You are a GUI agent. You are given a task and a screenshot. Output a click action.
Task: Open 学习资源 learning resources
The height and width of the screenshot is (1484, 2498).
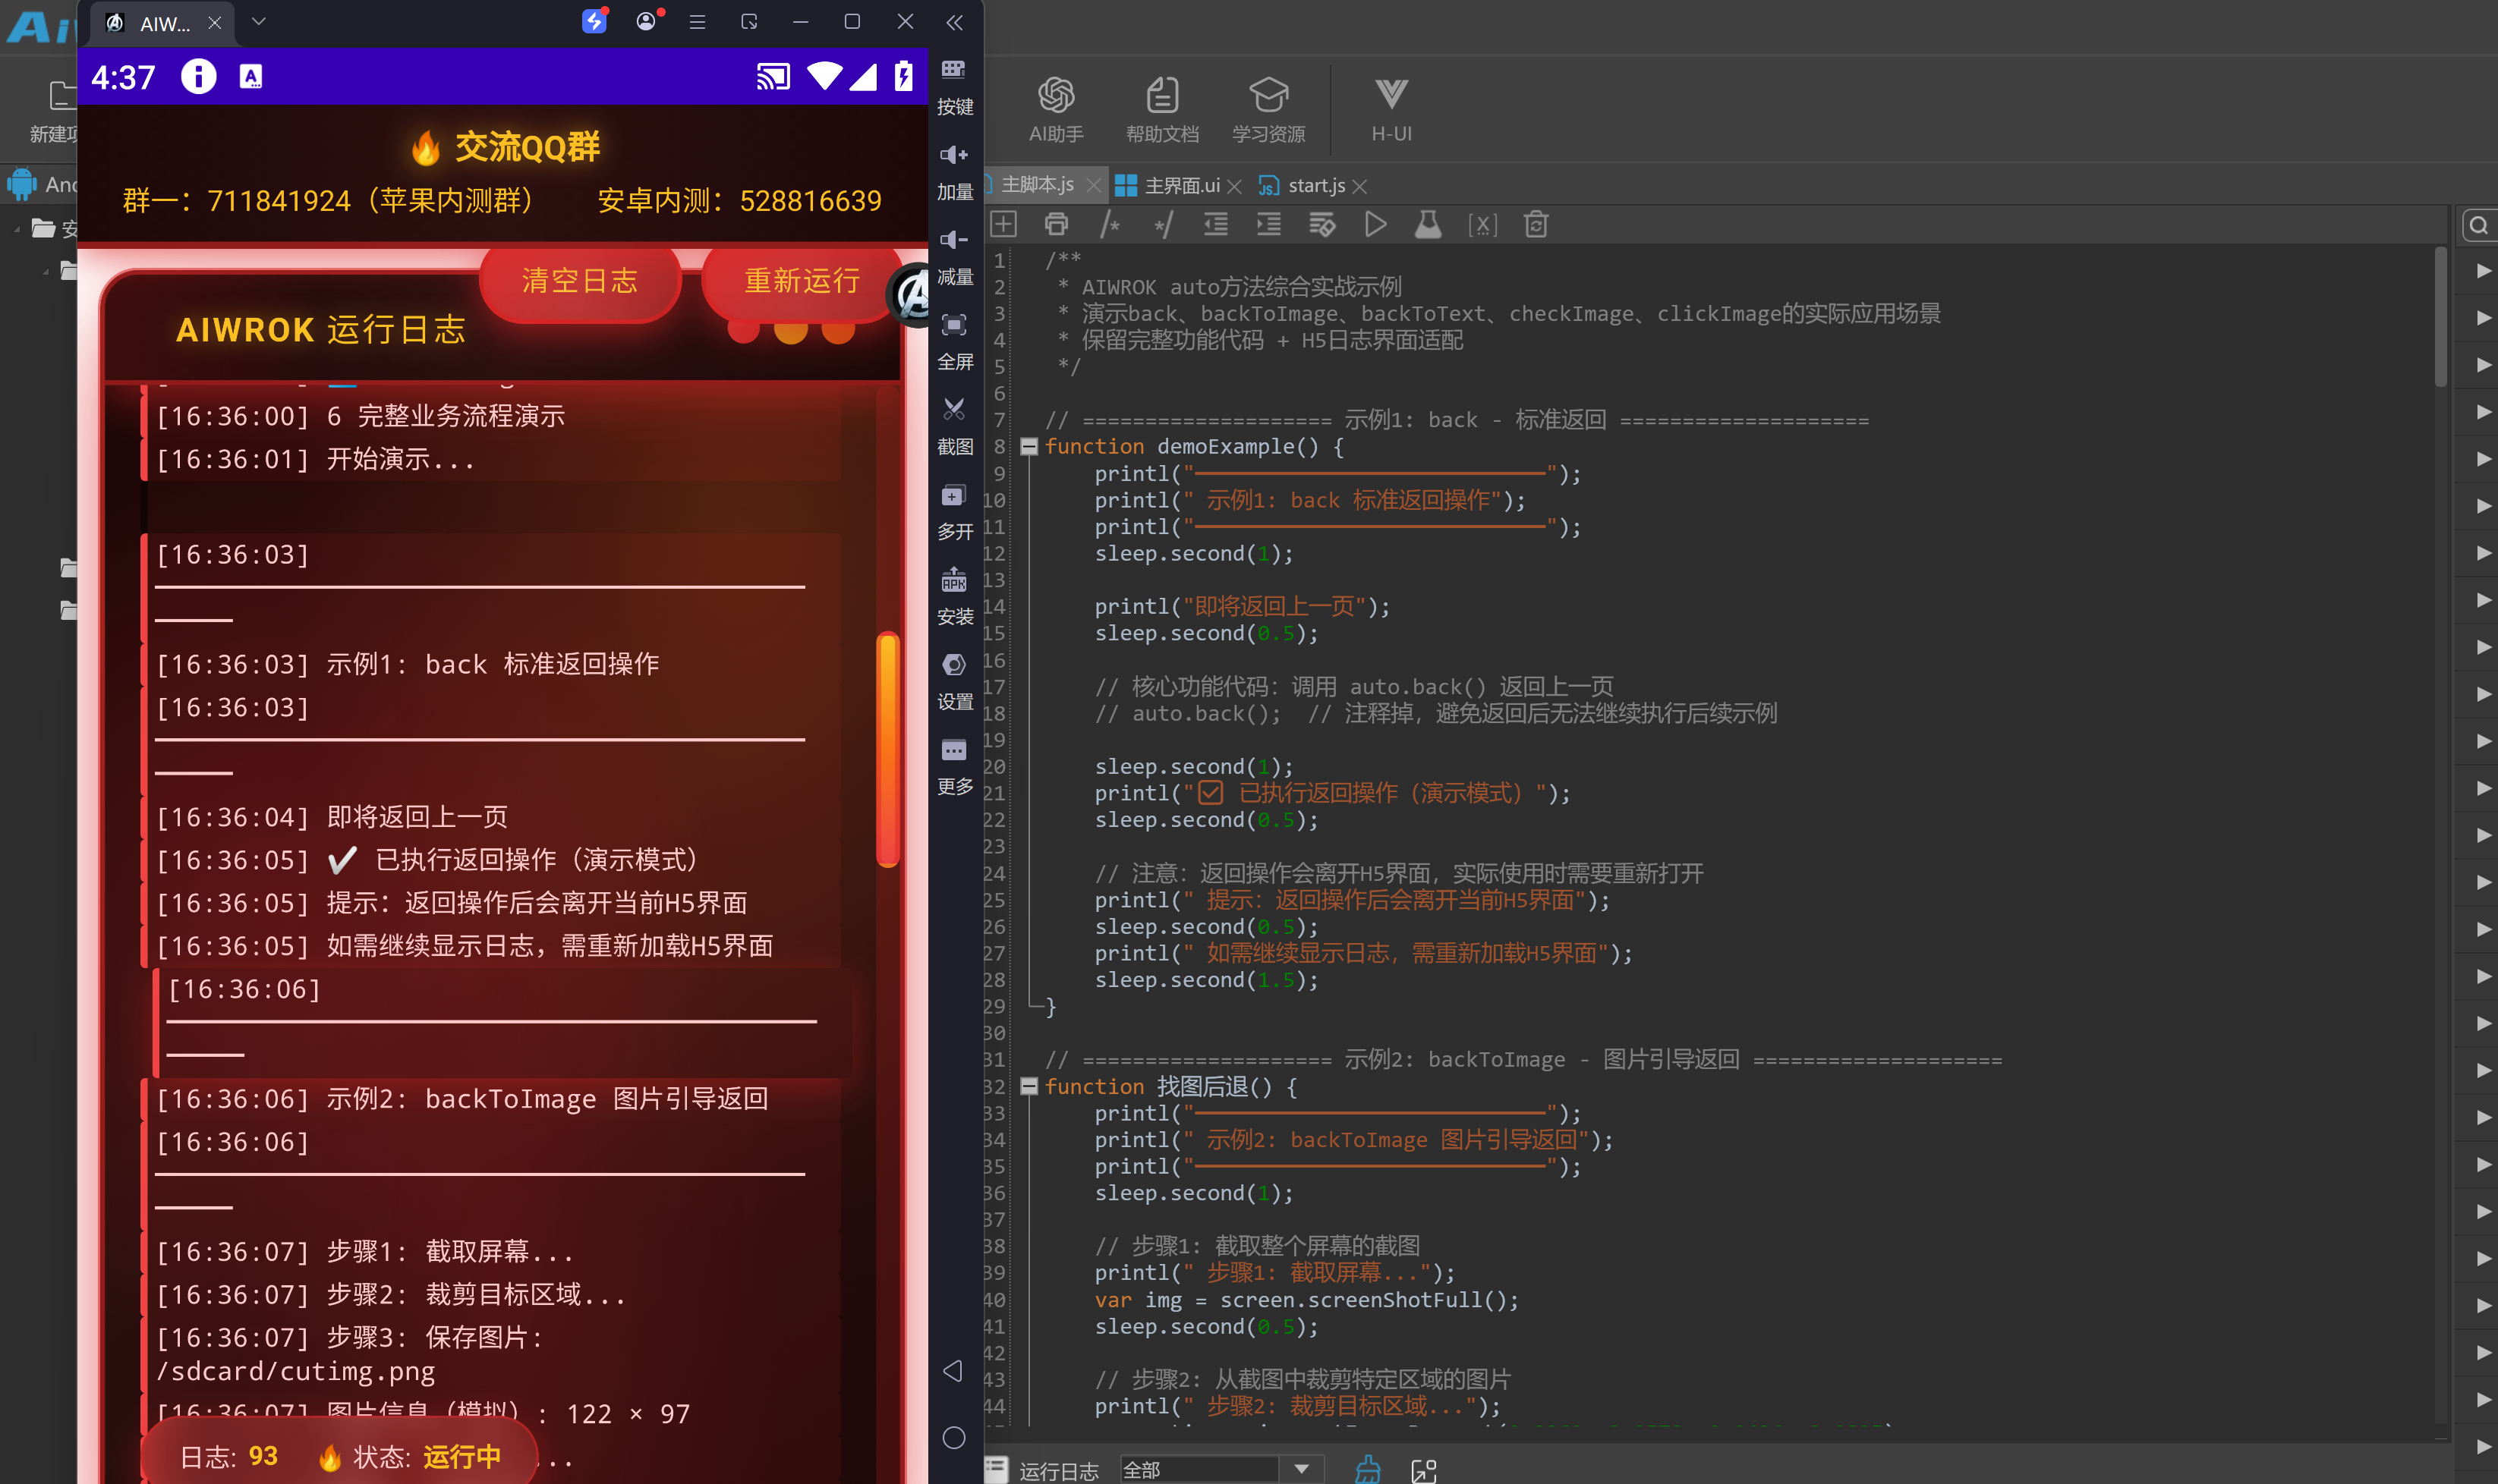pos(1268,110)
